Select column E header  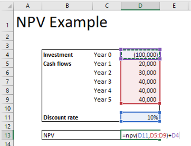[x=174, y=6]
